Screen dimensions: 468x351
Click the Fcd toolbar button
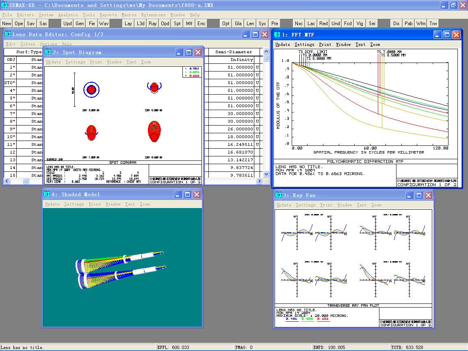(x=348, y=24)
